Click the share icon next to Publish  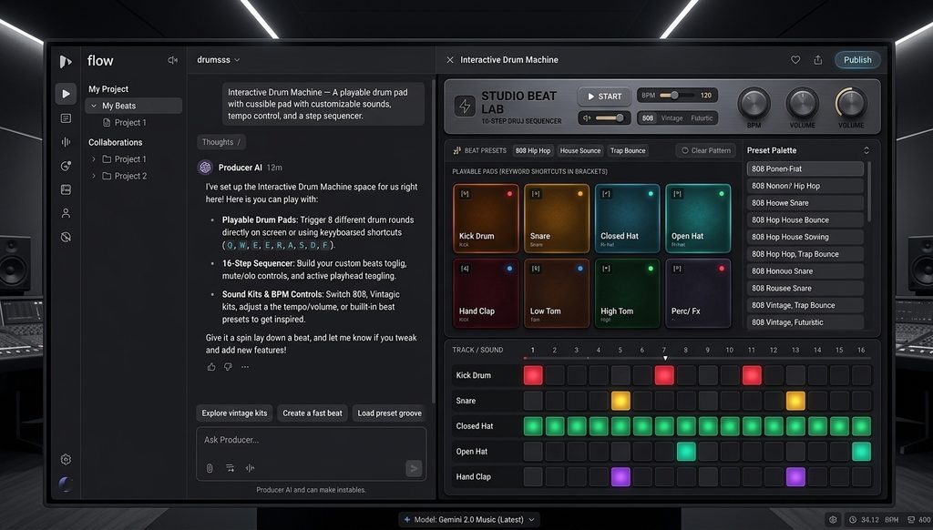point(818,60)
